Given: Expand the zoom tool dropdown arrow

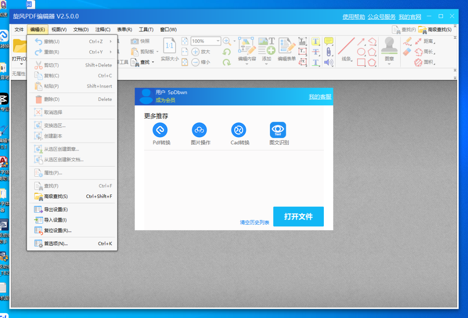Looking at the screenshot, I should pos(234,41).
